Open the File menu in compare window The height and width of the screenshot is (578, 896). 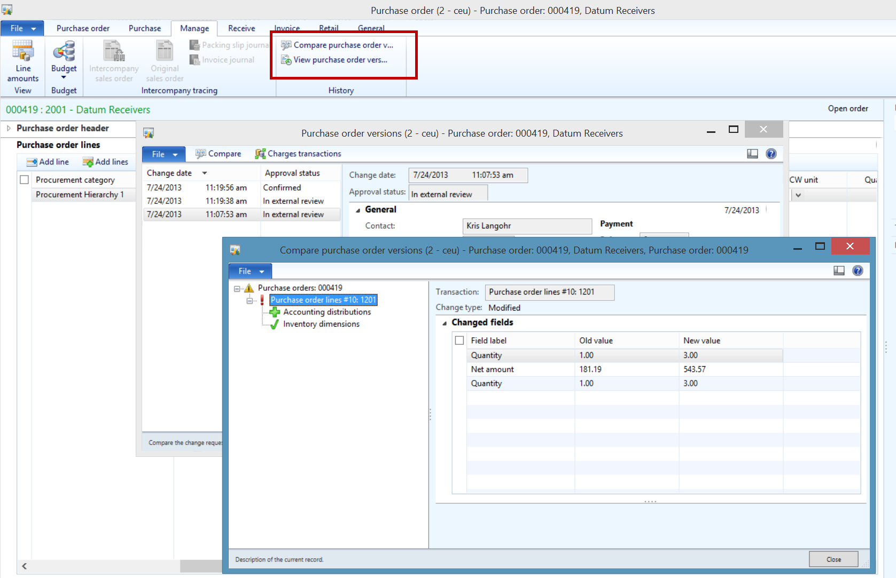tap(250, 271)
